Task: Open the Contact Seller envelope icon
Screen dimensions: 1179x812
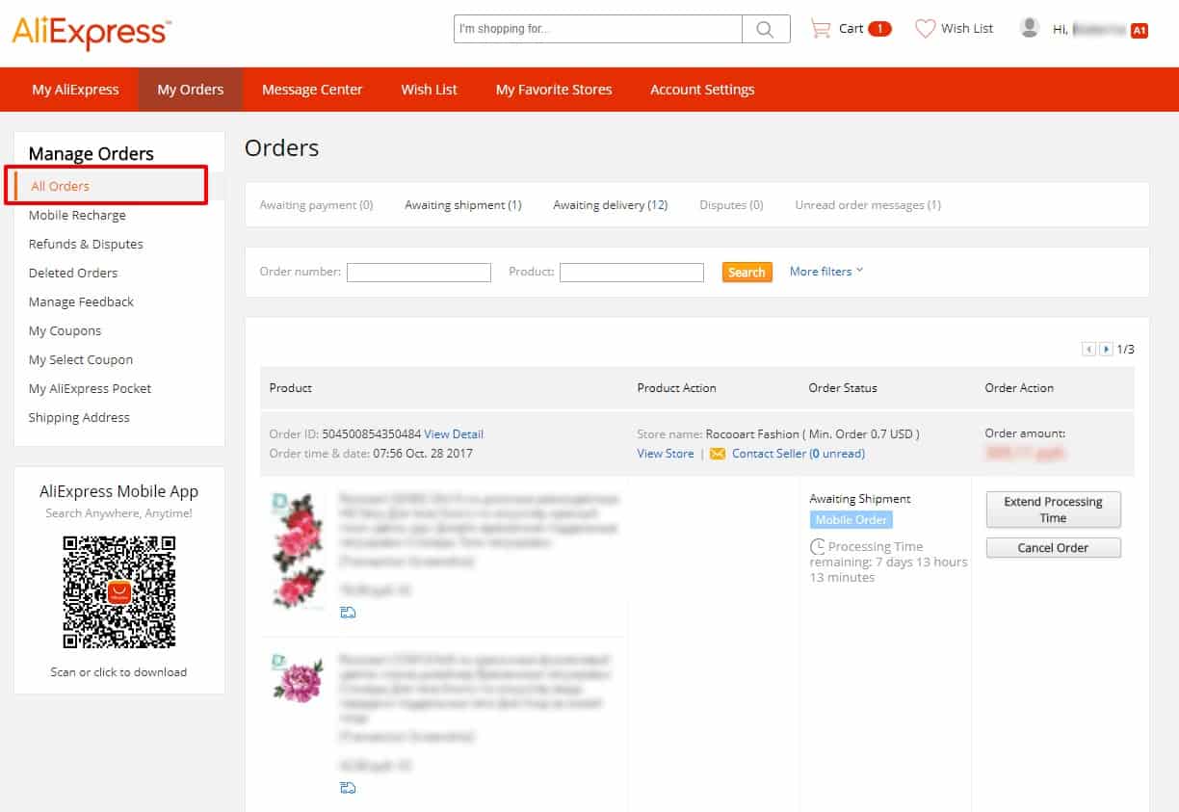Action: [x=718, y=453]
